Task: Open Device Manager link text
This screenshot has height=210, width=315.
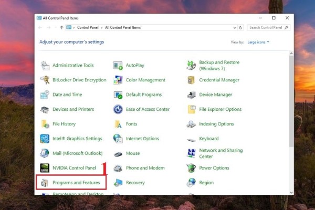Action: tap(215, 94)
